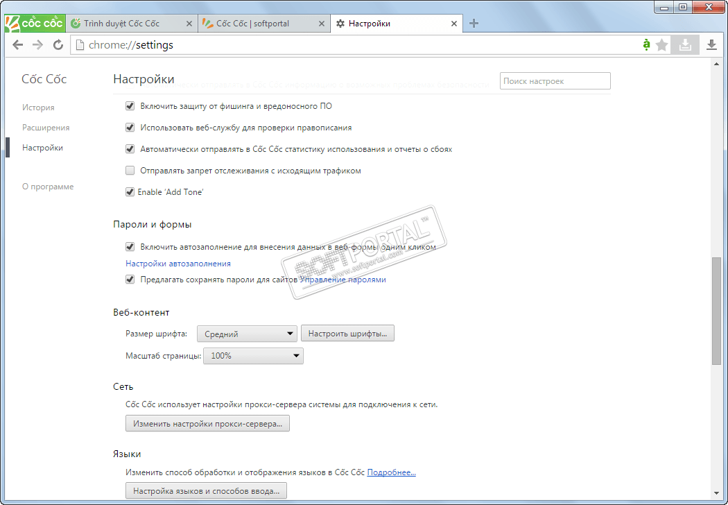Open the Подробнее link under Языки
728x505 pixels.
click(x=392, y=472)
